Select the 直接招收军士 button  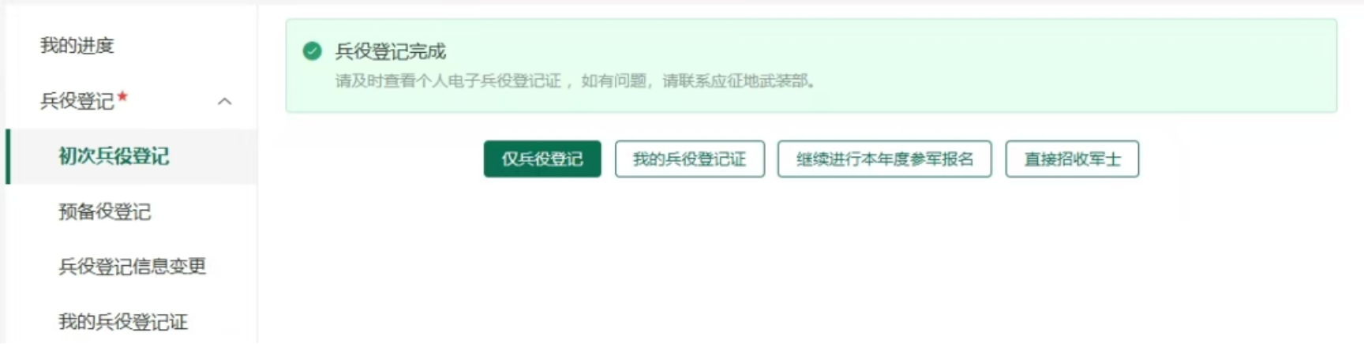pos(1072,159)
